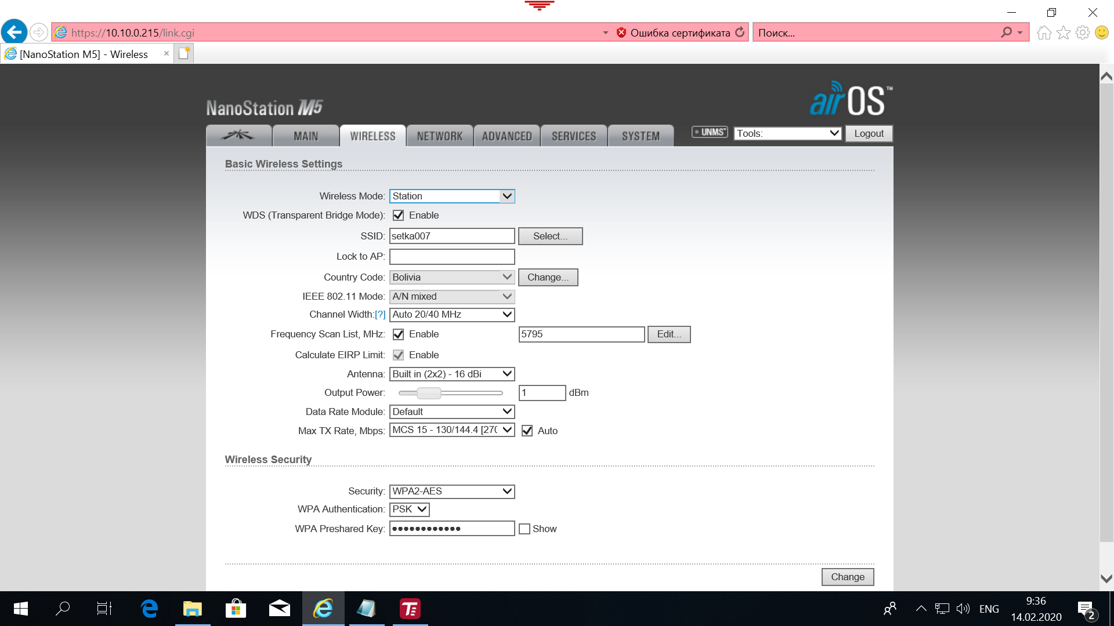Click the browser Back arrow button

pyautogui.click(x=15, y=32)
